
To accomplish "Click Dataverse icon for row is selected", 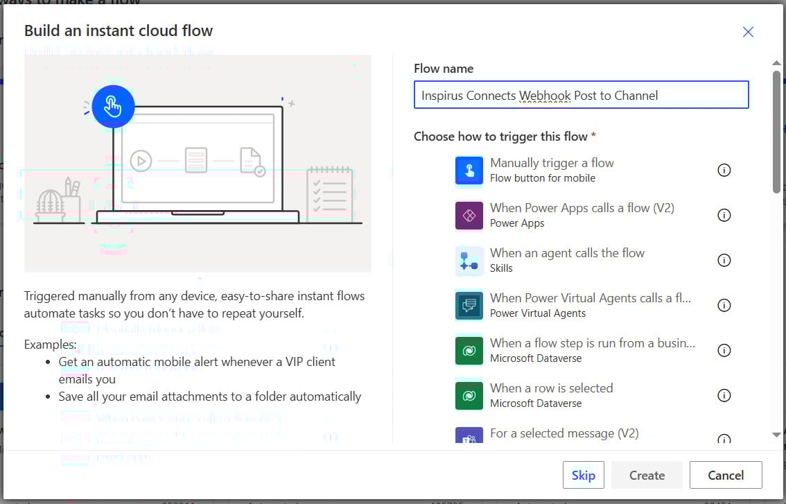I will pyautogui.click(x=469, y=396).
